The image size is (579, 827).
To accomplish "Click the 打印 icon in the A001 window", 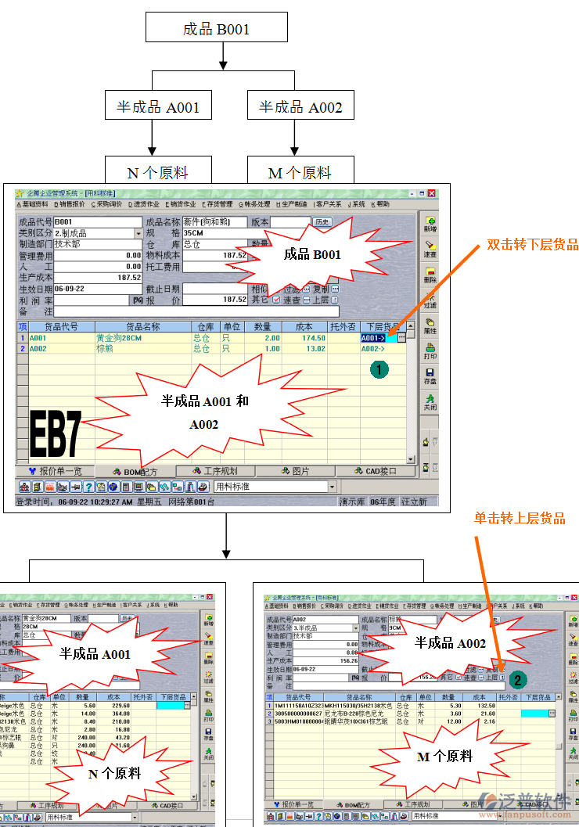I will pos(209,715).
